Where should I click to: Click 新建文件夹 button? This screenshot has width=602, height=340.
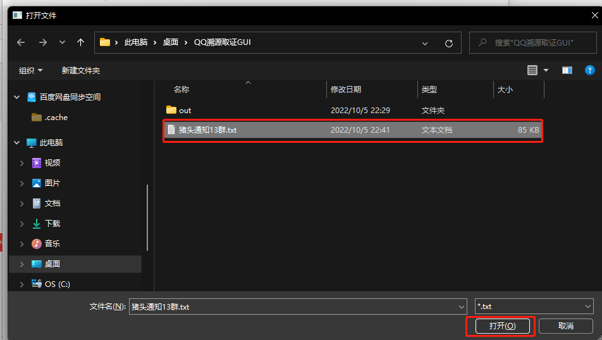(81, 71)
